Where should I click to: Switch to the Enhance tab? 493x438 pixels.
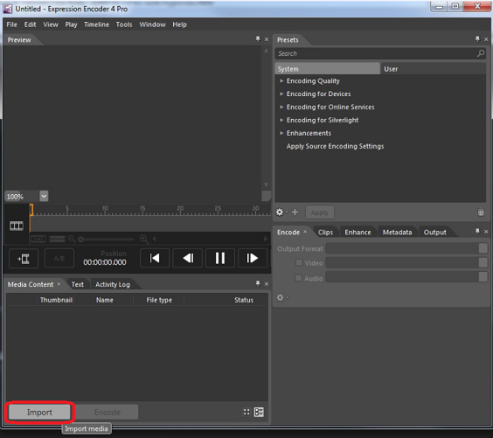pos(358,232)
